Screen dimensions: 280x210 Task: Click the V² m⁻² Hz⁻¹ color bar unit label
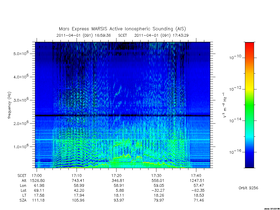point(224,105)
